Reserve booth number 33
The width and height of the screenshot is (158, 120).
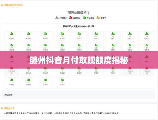62,47
